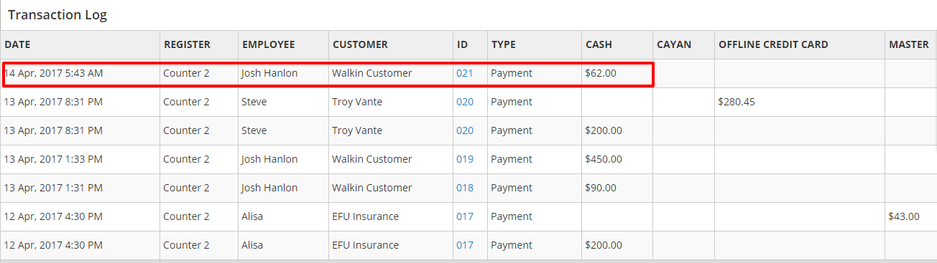Click the $62.00 cash amount
This screenshot has width=937, height=263.
(x=601, y=73)
